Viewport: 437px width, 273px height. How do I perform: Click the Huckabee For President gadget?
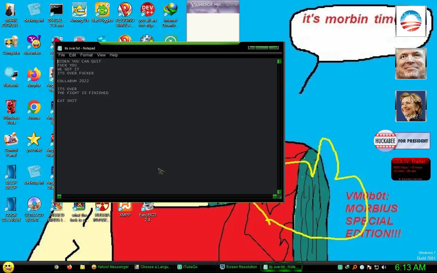click(402, 141)
